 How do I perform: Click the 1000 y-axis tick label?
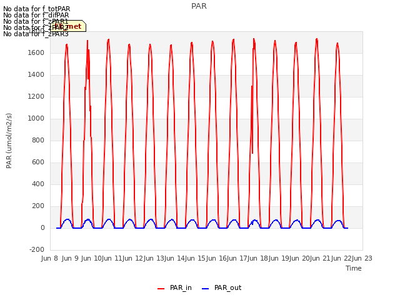pos(36,118)
